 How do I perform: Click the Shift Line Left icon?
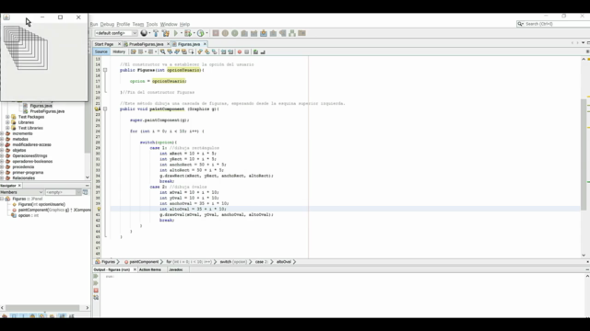223,51
